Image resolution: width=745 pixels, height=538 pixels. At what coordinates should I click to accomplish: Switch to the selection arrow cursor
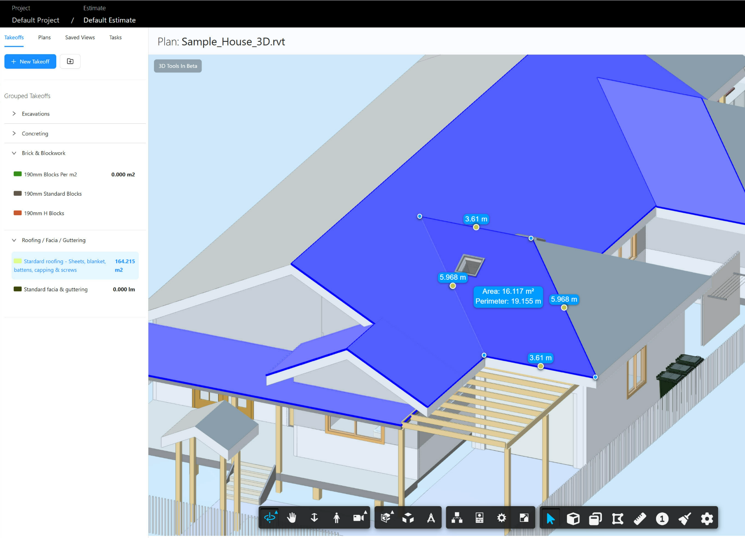pyautogui.click(x=550, y=517)
